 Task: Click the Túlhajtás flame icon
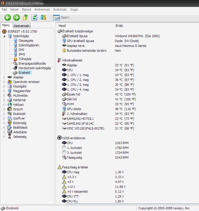15,59
